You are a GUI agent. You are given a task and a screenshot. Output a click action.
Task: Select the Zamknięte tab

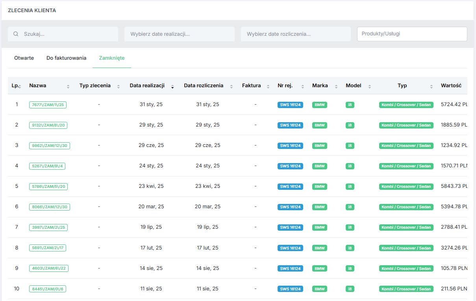(112, 58)
